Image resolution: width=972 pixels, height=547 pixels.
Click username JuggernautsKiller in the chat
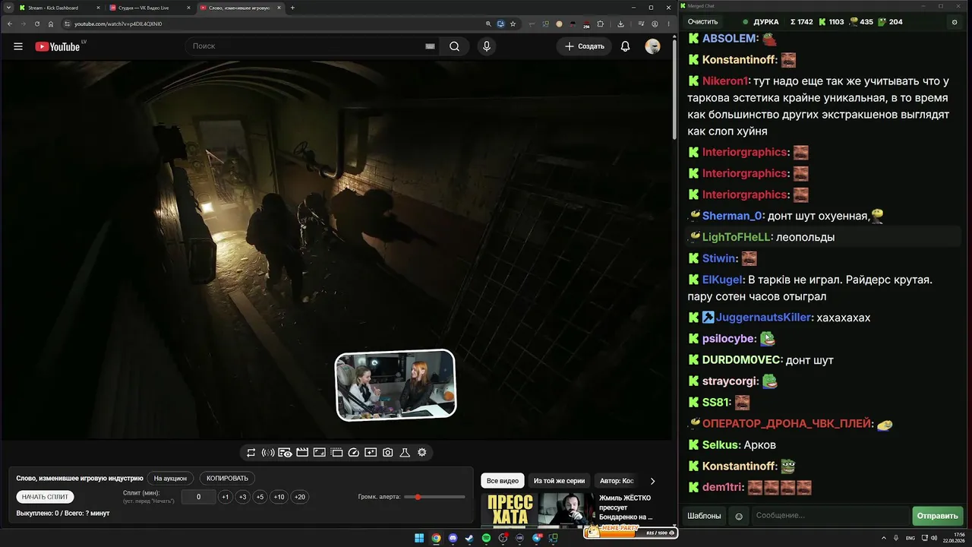764,318
